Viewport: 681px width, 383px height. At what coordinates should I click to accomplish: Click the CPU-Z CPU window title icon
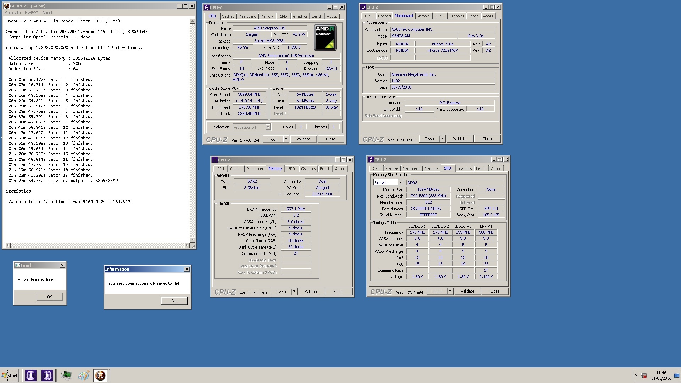pyautogui.click(x=207, y=7)
